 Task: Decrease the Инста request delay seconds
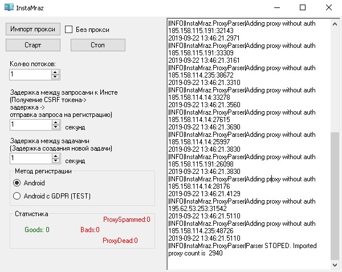[x=55, y=127]
